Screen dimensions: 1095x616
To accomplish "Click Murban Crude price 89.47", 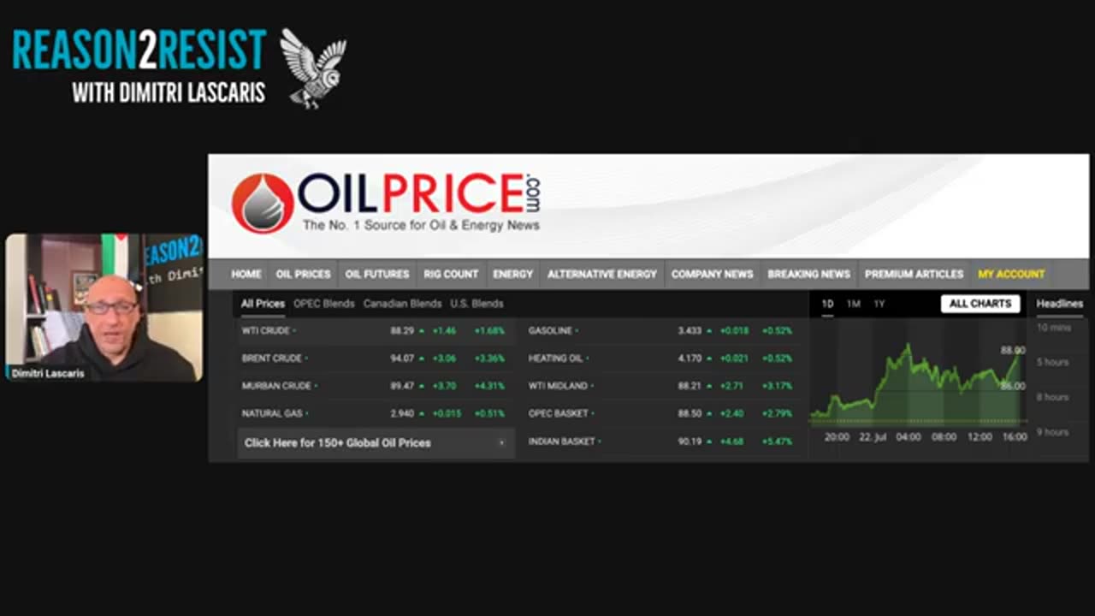I will tap(402, 386).
